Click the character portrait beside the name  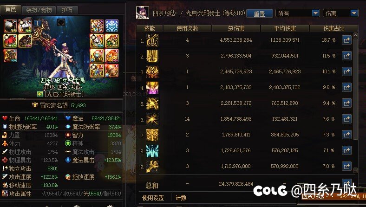(x=143, y=13)
